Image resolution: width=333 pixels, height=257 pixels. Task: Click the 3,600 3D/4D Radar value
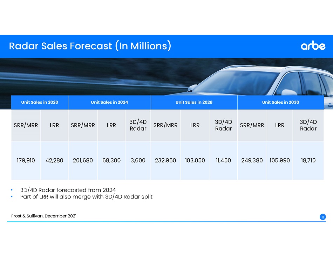tap(138, 160)
